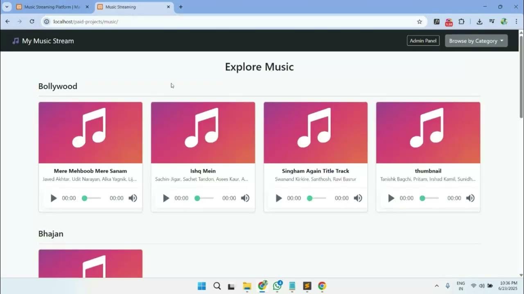Click the My Music Stream brand link
The image size is (524, 294).
click(43, 41)
